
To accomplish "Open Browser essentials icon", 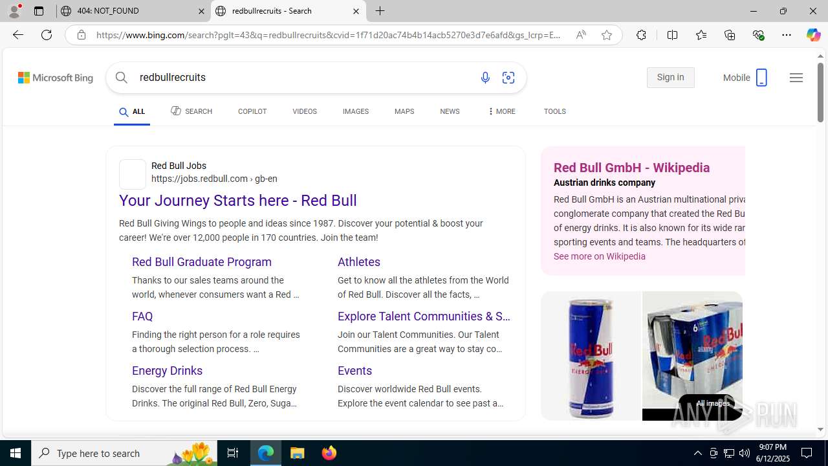I will tap(758, 35).
